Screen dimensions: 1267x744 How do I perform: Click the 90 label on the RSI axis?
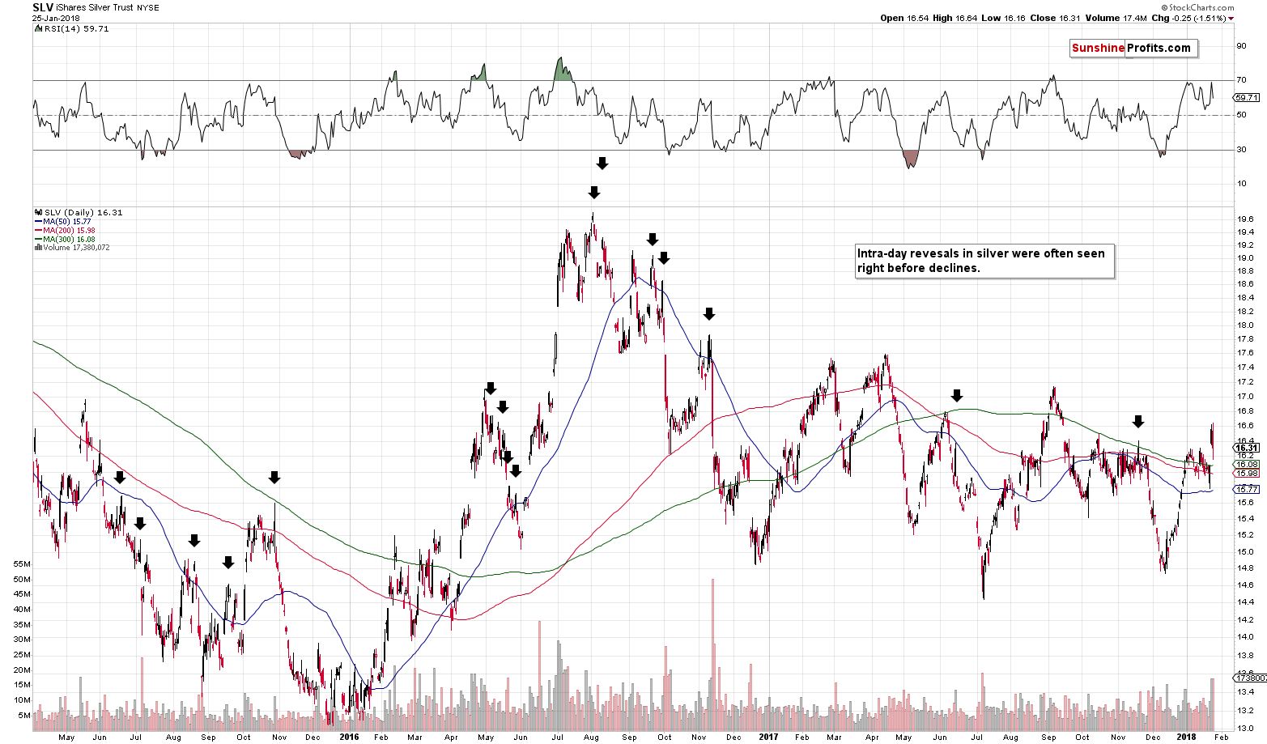1241,46
